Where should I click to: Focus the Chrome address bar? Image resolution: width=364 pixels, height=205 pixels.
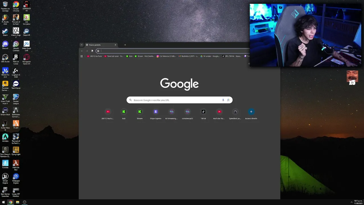pyautogui.click(x=173, y=51)
